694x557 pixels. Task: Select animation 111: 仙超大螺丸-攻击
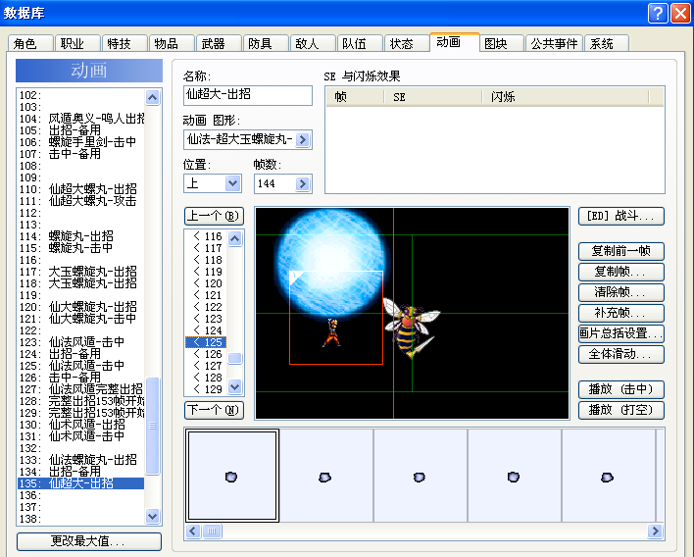[x=81, y=201]
